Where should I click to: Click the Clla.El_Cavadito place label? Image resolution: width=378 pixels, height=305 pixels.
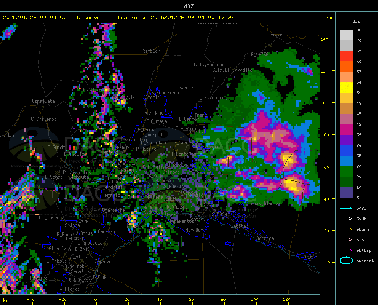coord(232,70)
